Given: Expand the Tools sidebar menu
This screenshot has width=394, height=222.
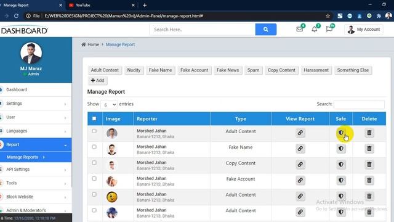Looking at the screenshot, I should 36,183.
